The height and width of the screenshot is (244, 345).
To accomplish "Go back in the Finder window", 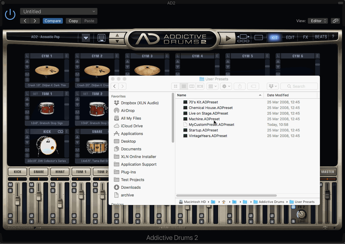I will coord(115,86).
